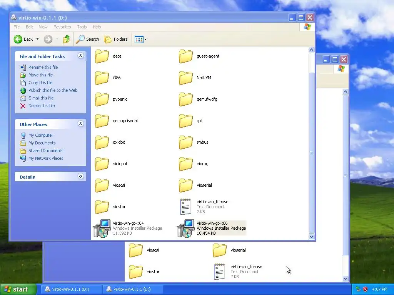This screenshot has width=394, height=295.
Task: Click the safely remove hardware tray icon
Action: pyautogui.click(x=358, y=289)
